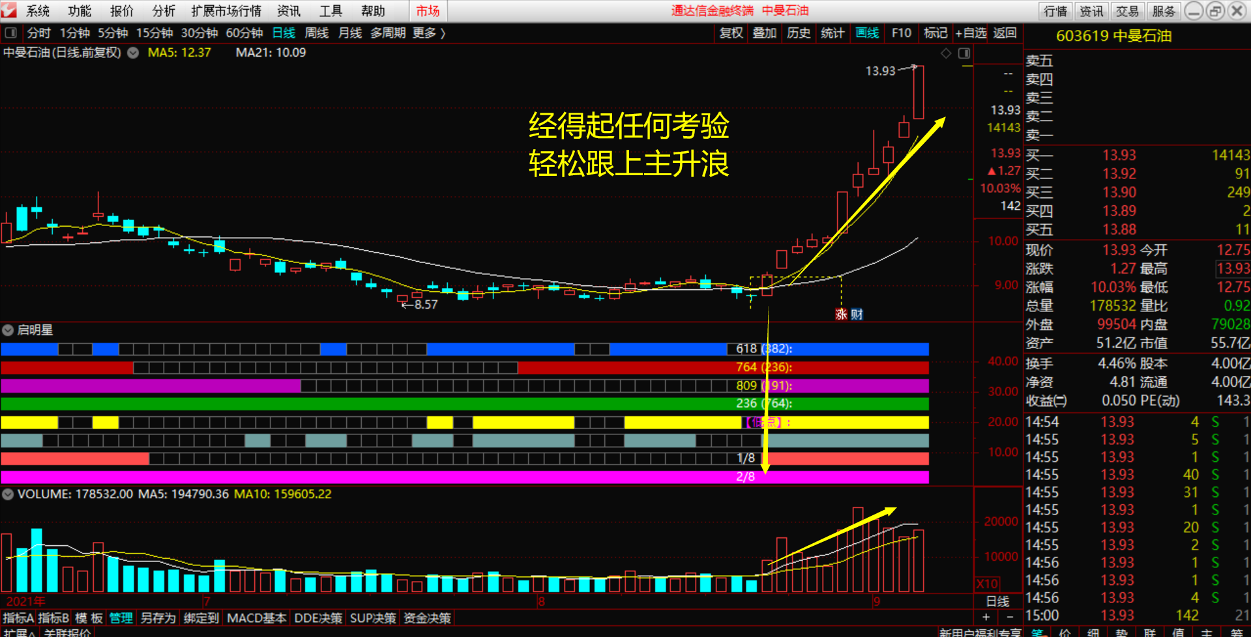Screen dimensions: 1251x637
Task: Switch to the 市场 tab
Action: pos(428,11)
